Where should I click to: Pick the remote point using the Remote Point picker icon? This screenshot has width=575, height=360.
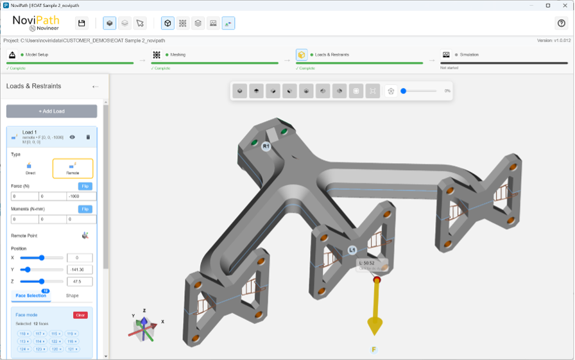(x=85, y=236)
